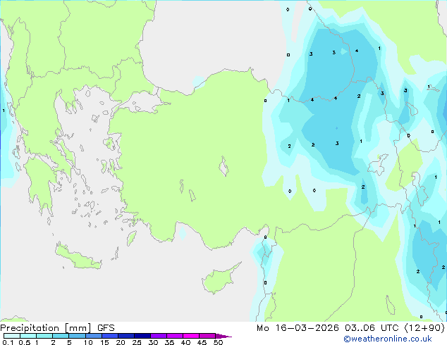The height and width of the screenshot is (345, 447).
Task: Select the 40–45 mm magenta legend swatch
Action: coord(191,336)
